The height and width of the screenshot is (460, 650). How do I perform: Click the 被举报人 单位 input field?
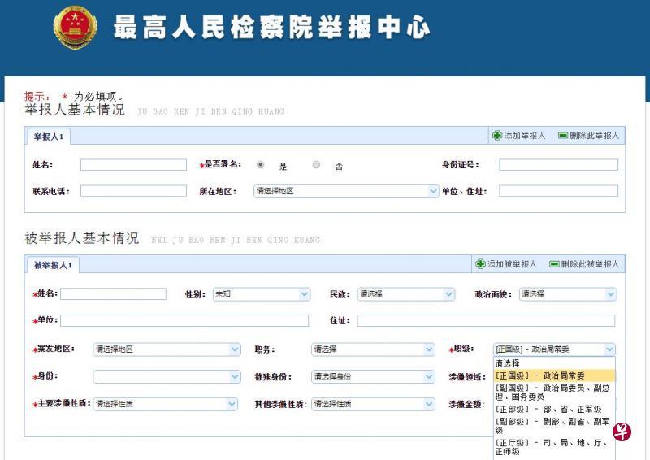[184, 321]
